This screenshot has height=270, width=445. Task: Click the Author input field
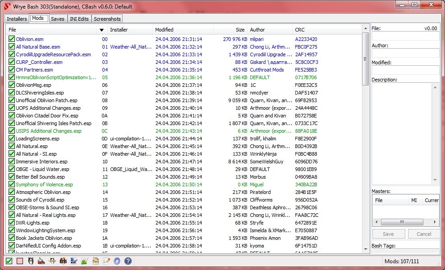[x=406, y=53]
